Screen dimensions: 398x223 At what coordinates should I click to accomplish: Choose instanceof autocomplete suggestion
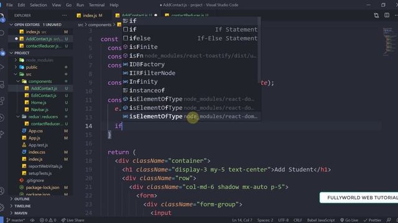click(x=190, y=90)
